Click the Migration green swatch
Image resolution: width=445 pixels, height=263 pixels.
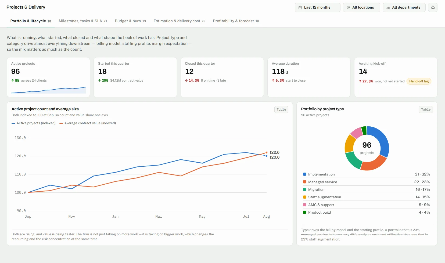305,189
